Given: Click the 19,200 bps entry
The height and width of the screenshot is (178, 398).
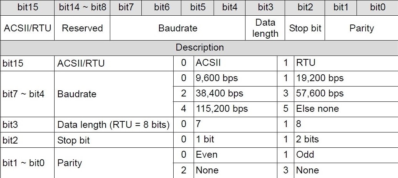Looking at the screenshot, I should pos(346,78).
